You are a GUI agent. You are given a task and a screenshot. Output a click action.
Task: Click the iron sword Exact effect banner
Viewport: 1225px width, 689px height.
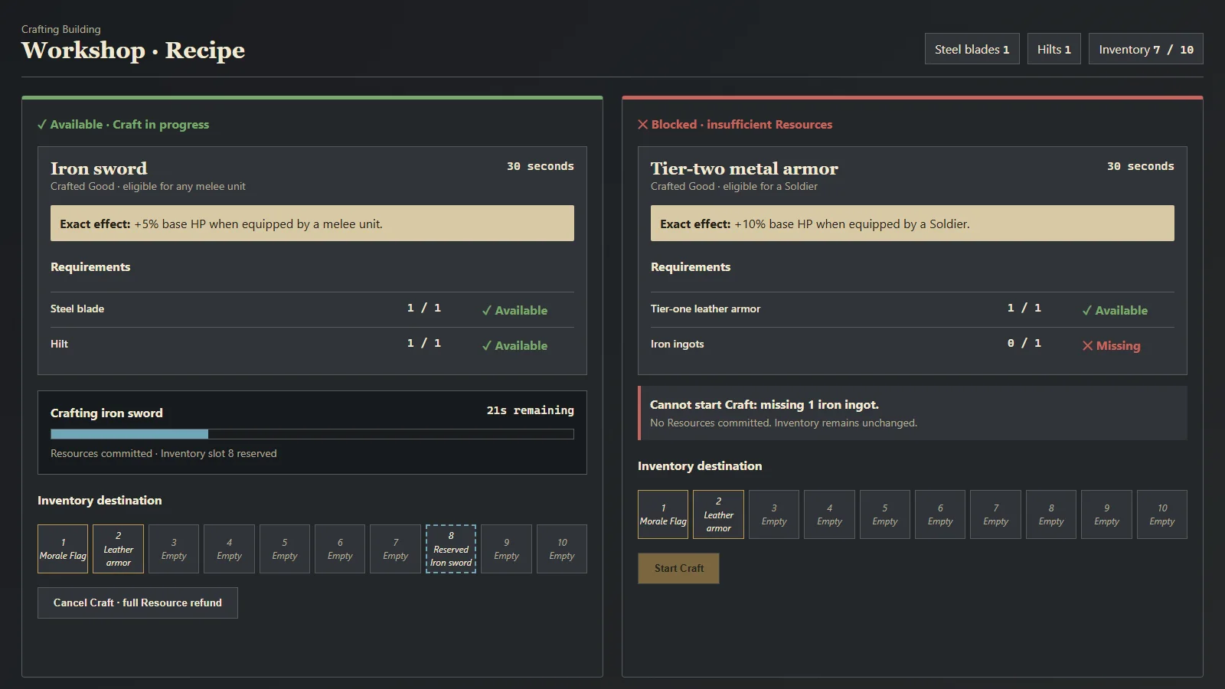pos(312,223)
